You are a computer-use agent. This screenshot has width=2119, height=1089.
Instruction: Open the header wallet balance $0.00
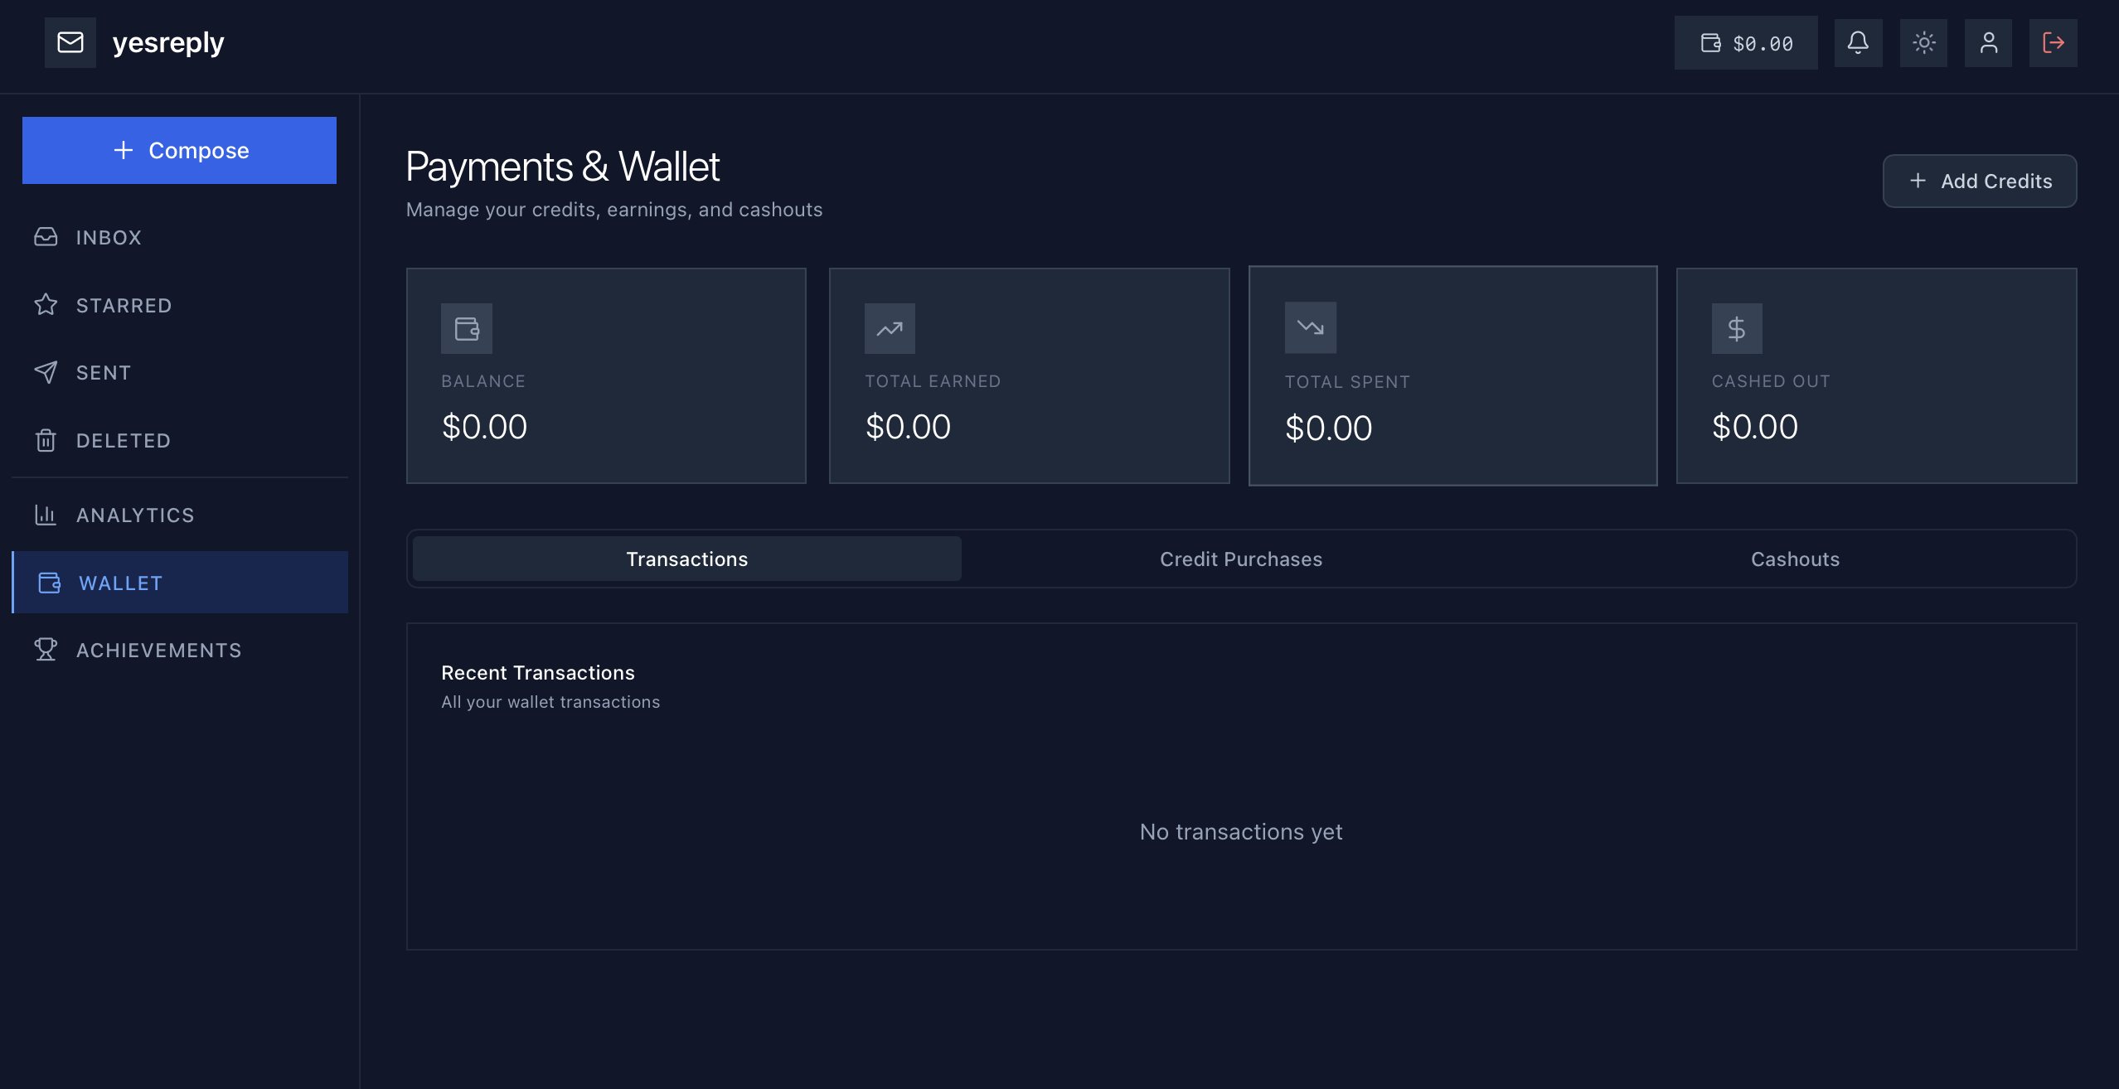pos(1746,43)
